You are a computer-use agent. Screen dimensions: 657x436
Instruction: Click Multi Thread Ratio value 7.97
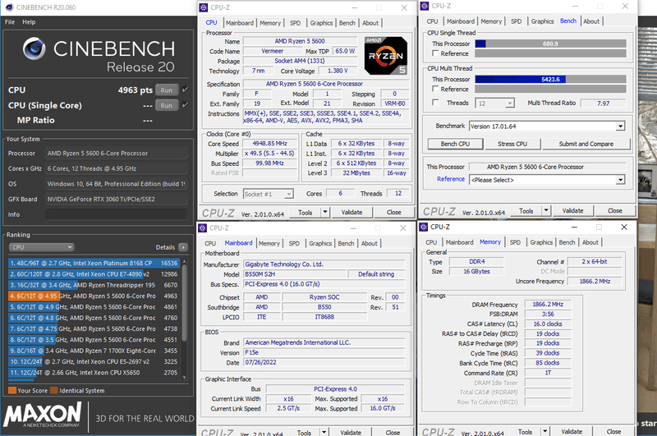pos(603,103)
